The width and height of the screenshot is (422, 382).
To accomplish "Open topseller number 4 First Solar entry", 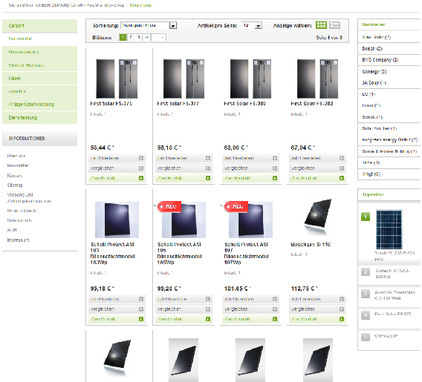I will coord(393,314).
